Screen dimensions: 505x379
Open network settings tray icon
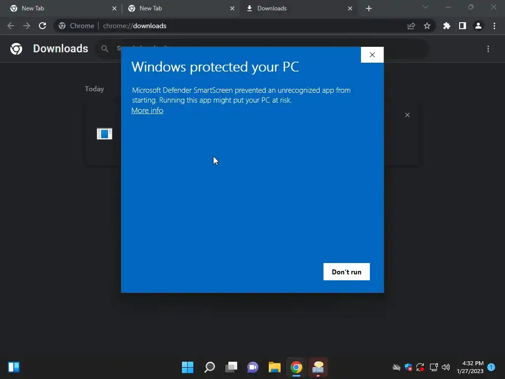click(x=433, y=367)
